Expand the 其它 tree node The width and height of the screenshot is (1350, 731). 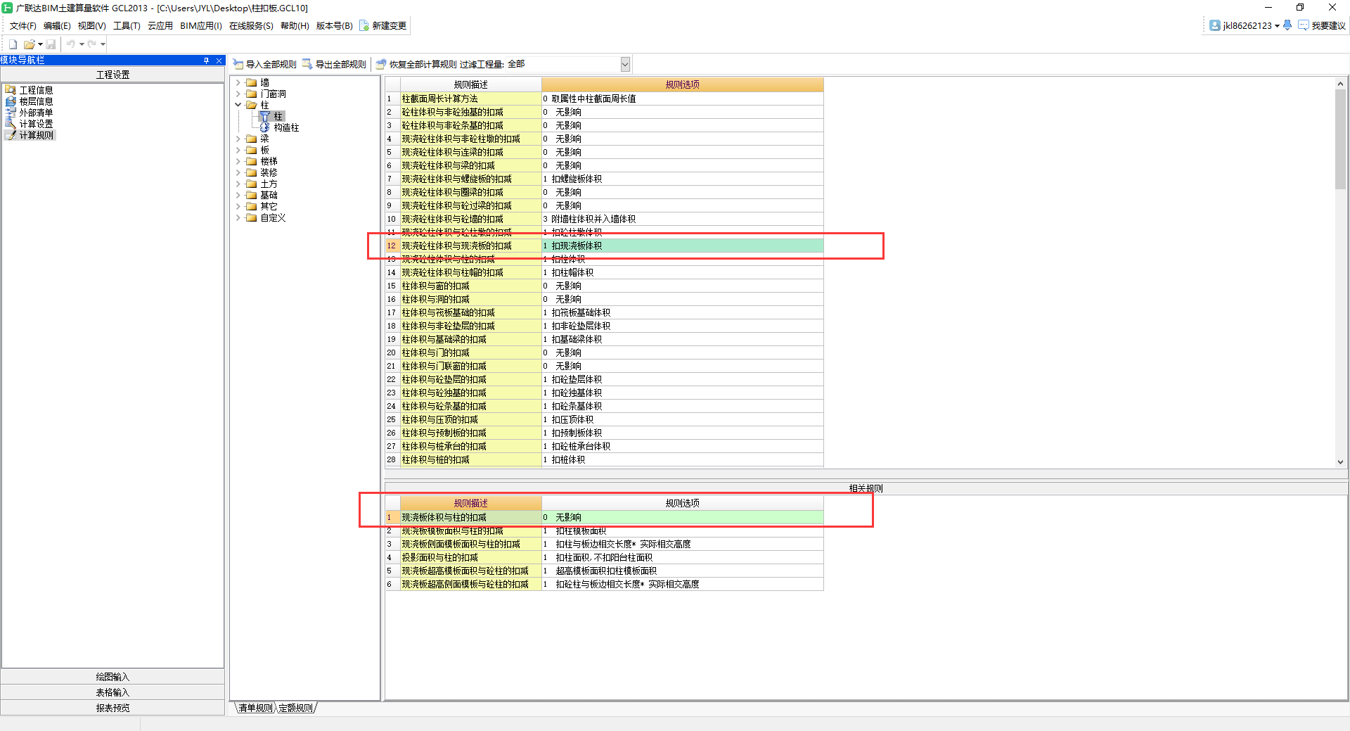[238, 206]
